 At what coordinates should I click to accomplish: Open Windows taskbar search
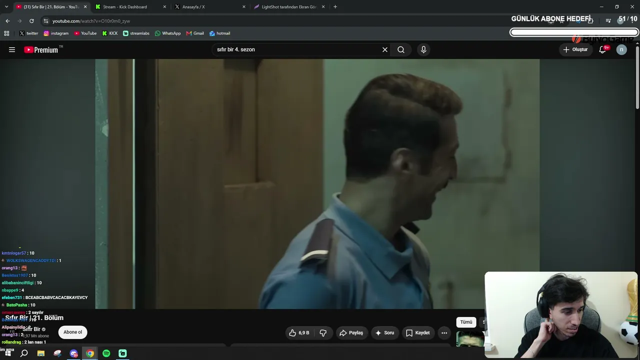[x=24, y=353]
